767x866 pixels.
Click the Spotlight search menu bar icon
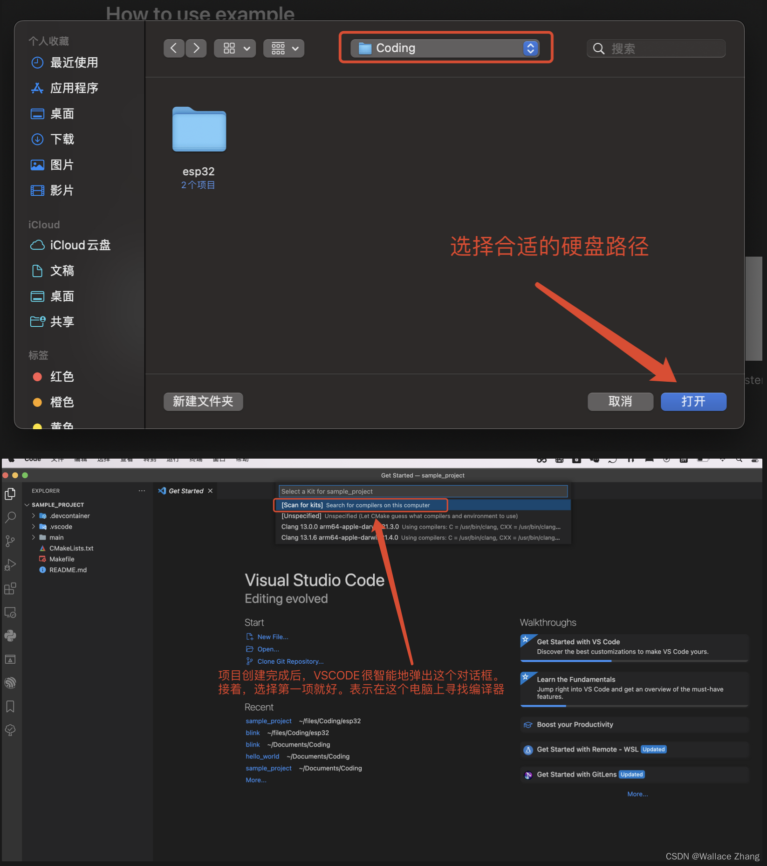pyautogui.click(x=739, y=460)
